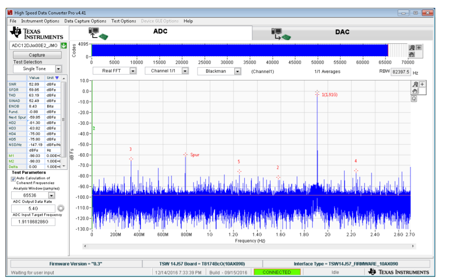Click the Firmware Version status text
This screenshot has height=280, width=452.
76,263
